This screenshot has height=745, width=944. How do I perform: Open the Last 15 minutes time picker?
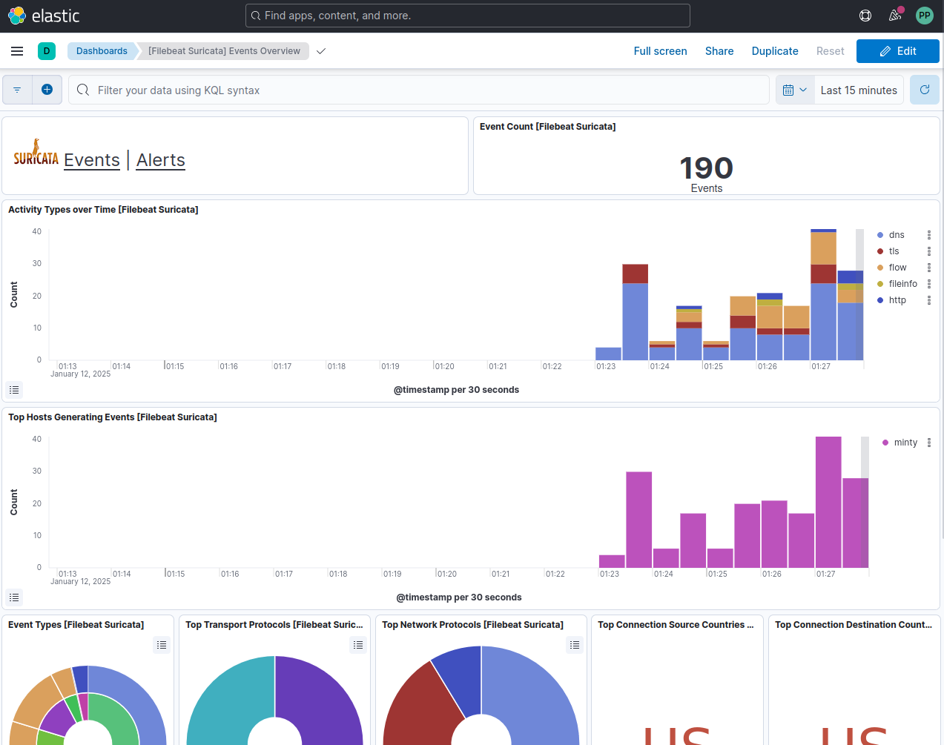[x=859, y=90]
